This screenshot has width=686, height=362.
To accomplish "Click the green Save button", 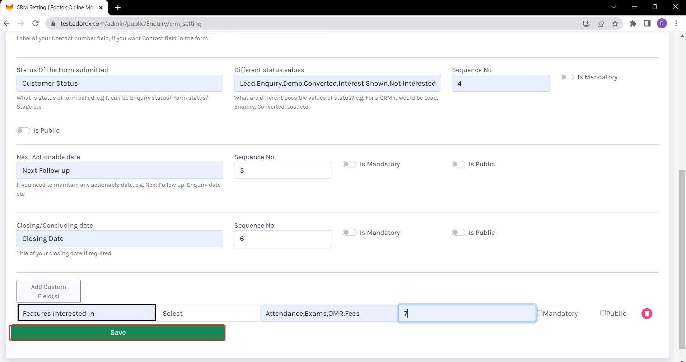I will [x=117, y=333].
